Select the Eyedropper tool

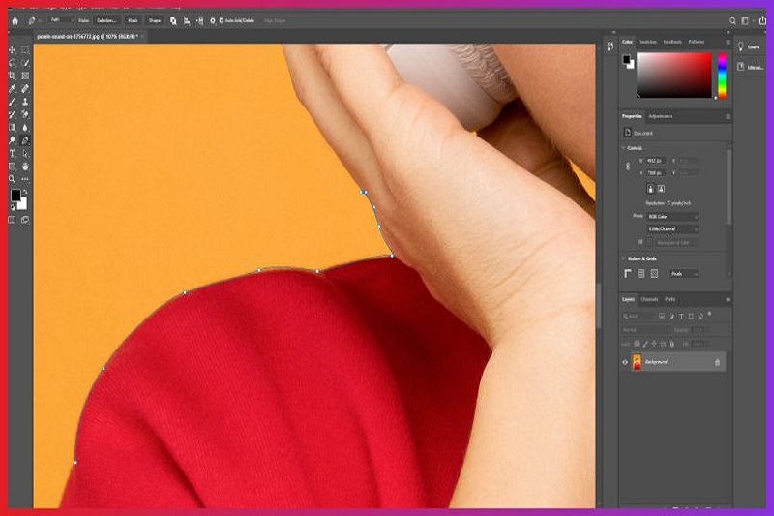click(x=12, y=89)
